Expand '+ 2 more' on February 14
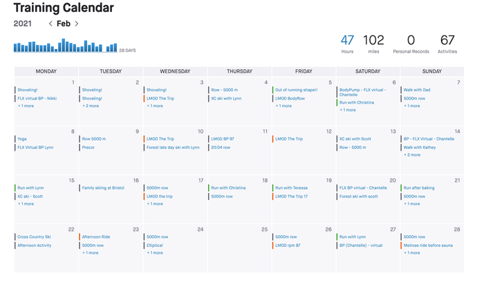 (x=412, y=155)
